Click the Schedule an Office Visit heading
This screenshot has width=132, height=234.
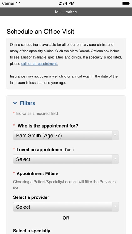point(40,32)
